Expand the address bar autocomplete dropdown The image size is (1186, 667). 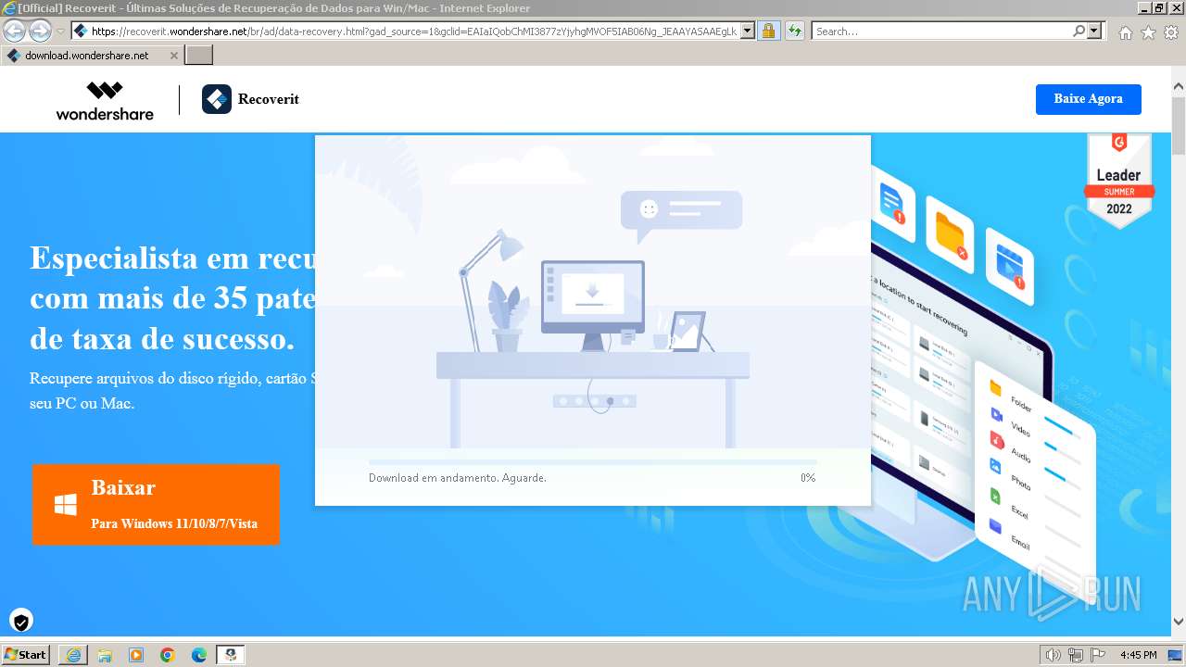(x=748, y=31)
